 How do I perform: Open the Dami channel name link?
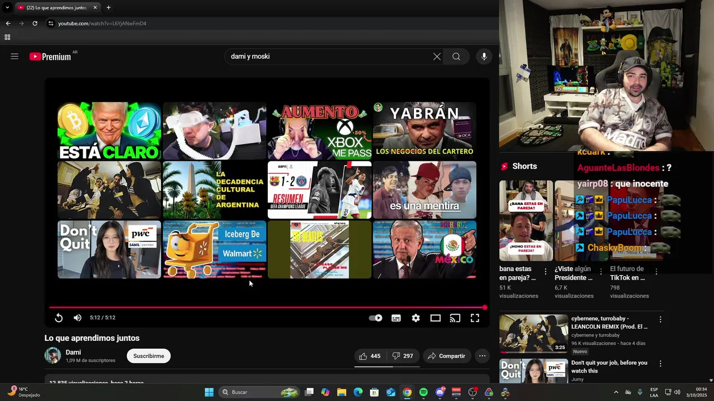(x=73, y=352)
